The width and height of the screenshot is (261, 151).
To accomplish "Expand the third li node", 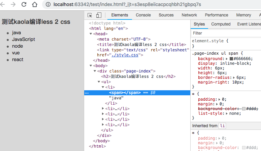I will 103,114.
